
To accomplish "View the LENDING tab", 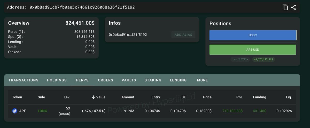I will click(x=178, y=80).
